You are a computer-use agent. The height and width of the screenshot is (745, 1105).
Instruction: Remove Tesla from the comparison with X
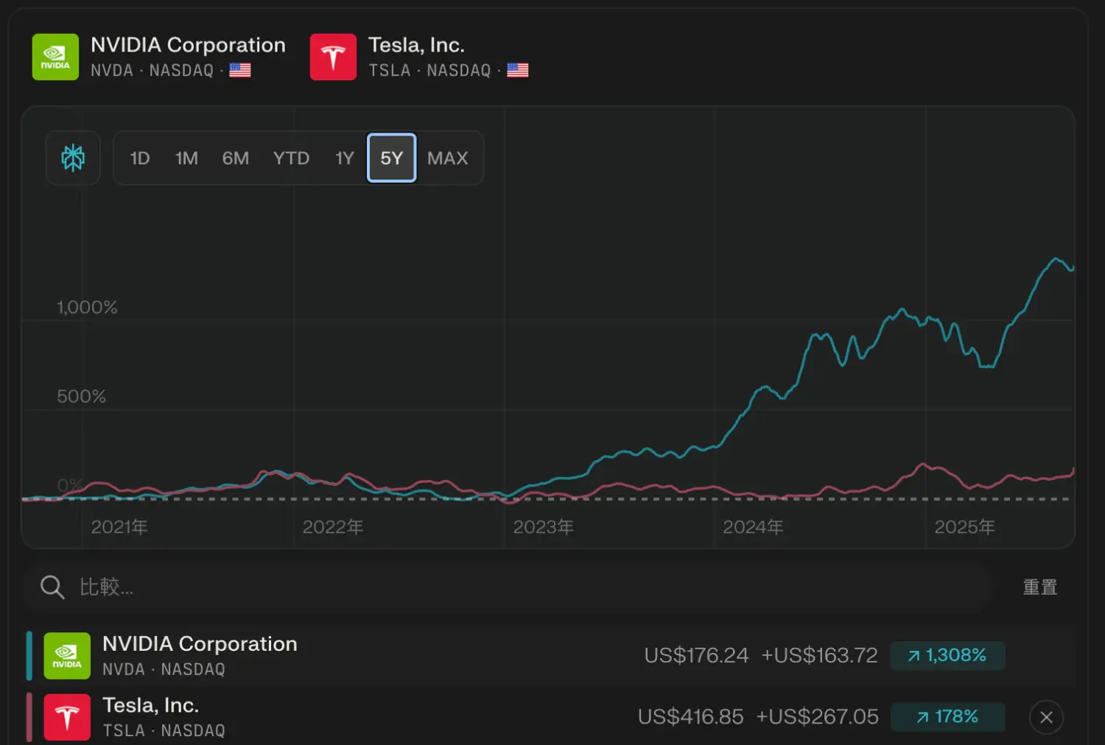1046,717
